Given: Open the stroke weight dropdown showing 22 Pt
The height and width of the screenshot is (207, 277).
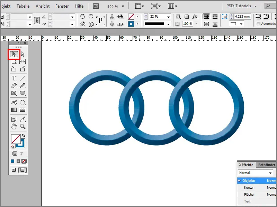Looking at the screenshot, I should [x=168, y=16].
